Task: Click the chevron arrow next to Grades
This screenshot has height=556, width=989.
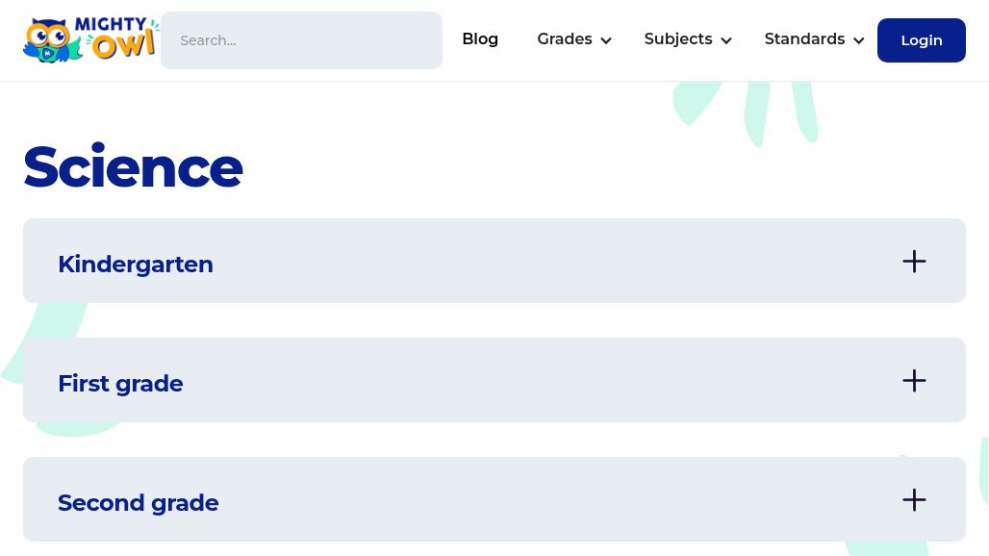Action: coord(606,40)
